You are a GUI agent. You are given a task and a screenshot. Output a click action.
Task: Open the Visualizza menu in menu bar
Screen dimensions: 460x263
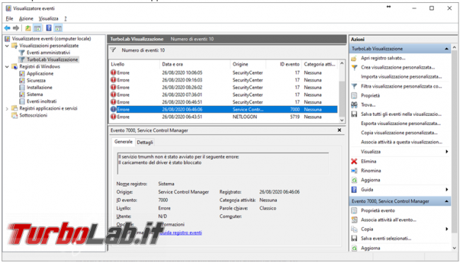point(48,18)
